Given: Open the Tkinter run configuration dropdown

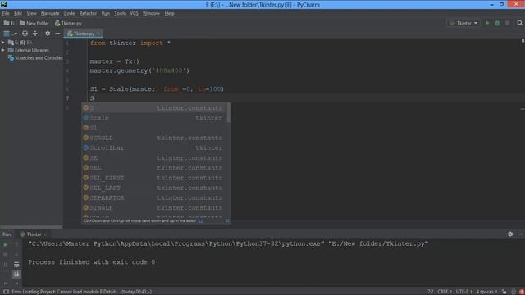Looking at the screenshot, I should tap(463, 23).
